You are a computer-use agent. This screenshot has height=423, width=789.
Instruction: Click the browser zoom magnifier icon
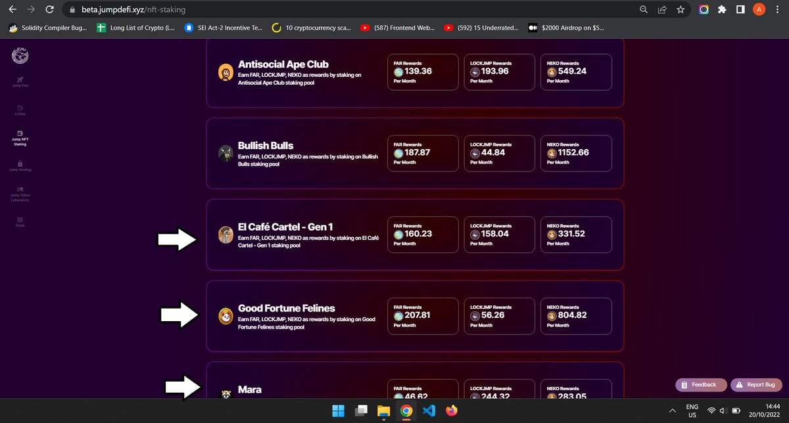pos(644,10)
